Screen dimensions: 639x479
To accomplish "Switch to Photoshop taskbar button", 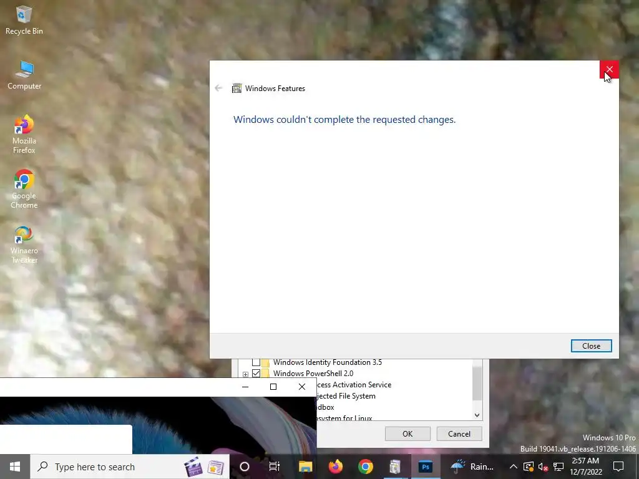I will pyautogui.click(x=426, y=467).
